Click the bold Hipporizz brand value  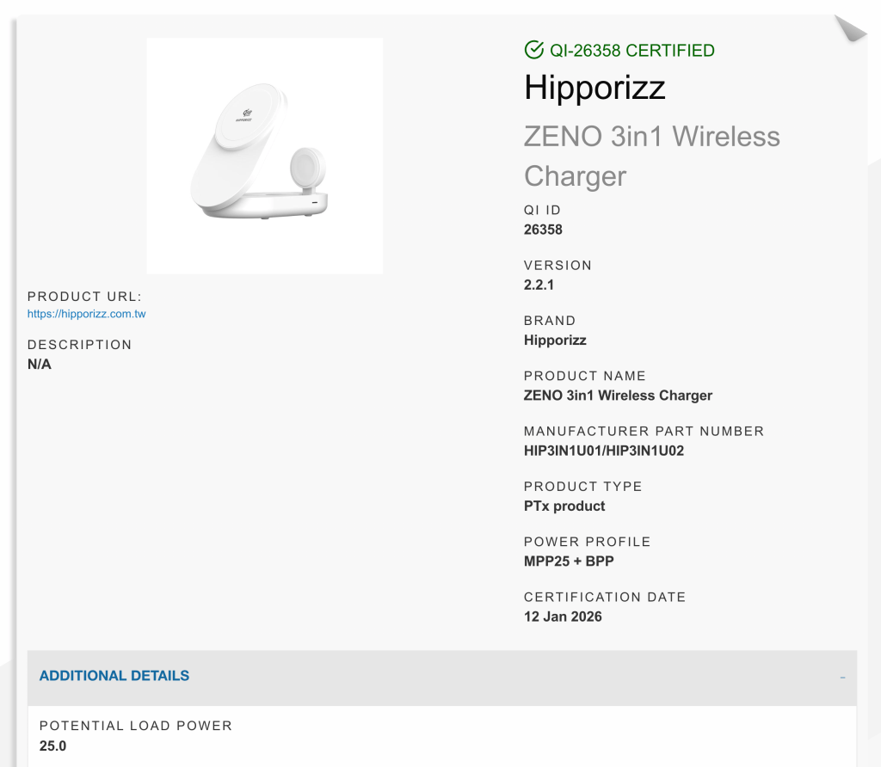pyautogui.click(x=555, y=341)
